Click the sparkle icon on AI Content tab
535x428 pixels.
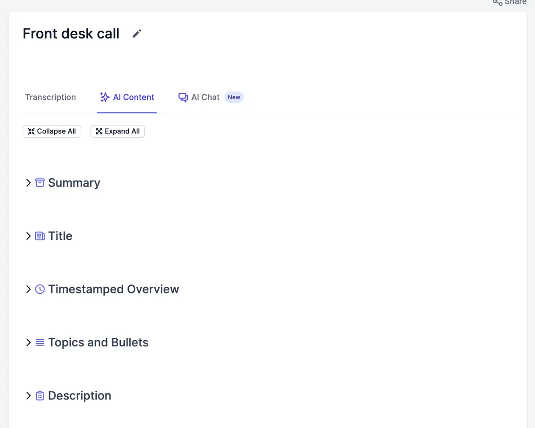[105, 97]
